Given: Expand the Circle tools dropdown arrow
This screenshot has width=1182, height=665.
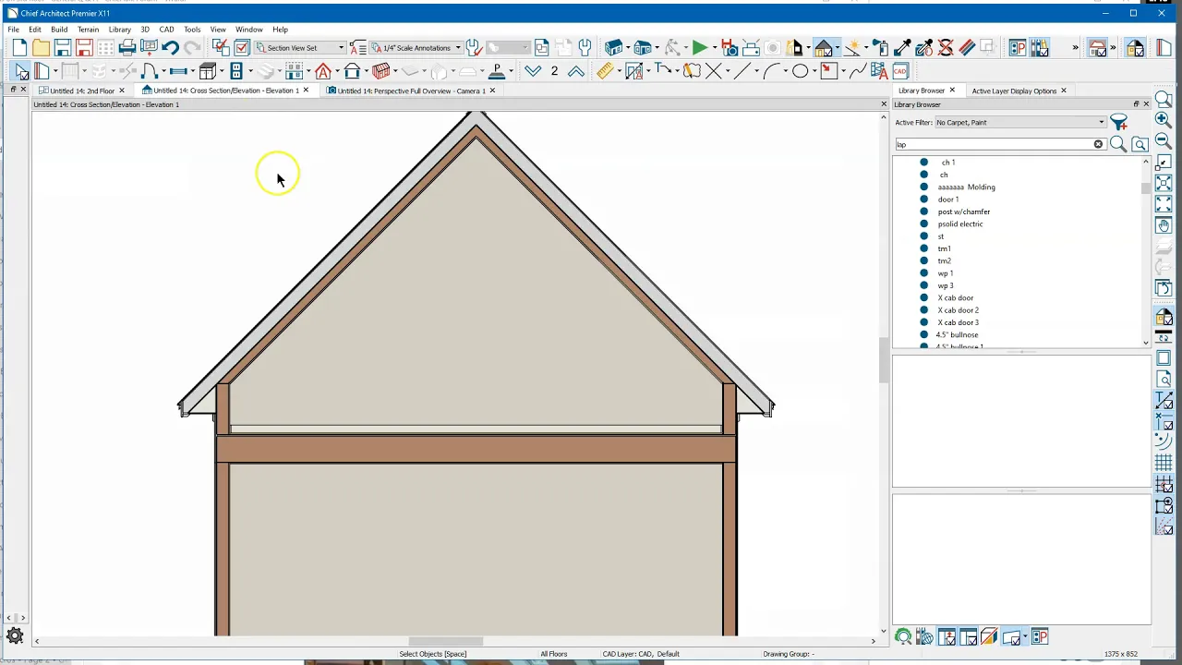Looking at the screenshot, I should [814, 71].
